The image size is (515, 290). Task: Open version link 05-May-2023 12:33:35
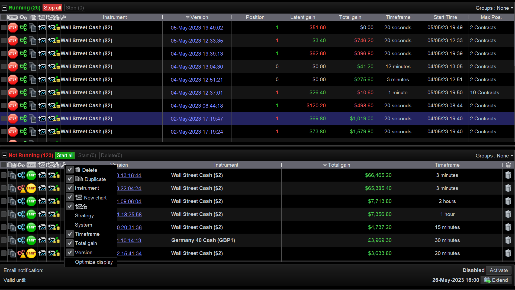pyautogui.click(x=197, y=41)
